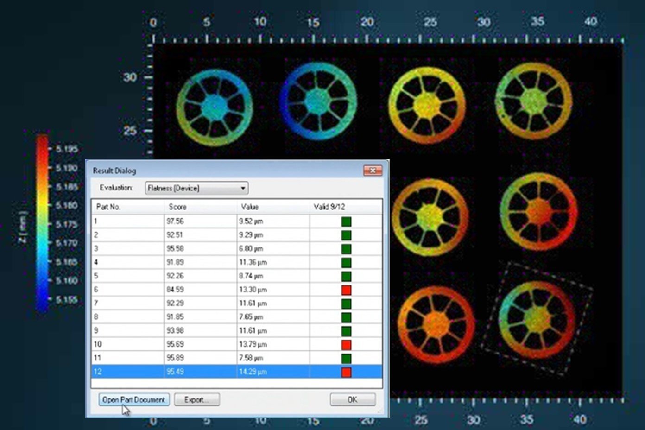Click the red status indicator for part 6
The height and width of the screenshot is (430, 645).
346,290
